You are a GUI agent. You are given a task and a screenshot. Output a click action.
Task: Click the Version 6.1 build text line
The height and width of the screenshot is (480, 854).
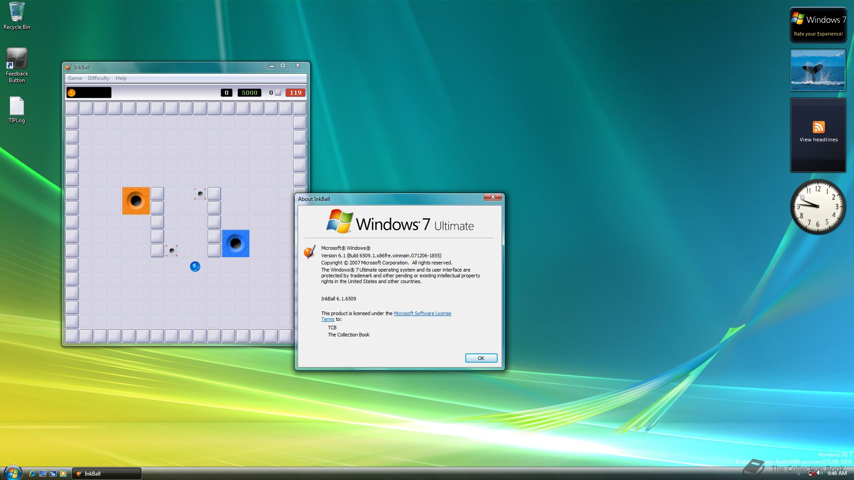pos(381,256)
